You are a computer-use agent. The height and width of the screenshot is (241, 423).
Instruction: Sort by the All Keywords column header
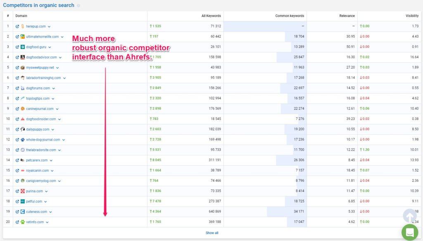point(211,16)
